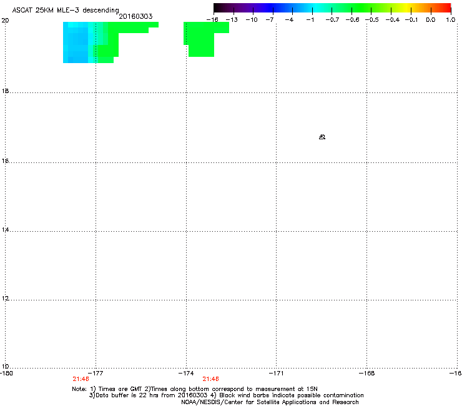Click the '-1' label on the color scale
The image size is (462, 406).
(x=310, y=20)
